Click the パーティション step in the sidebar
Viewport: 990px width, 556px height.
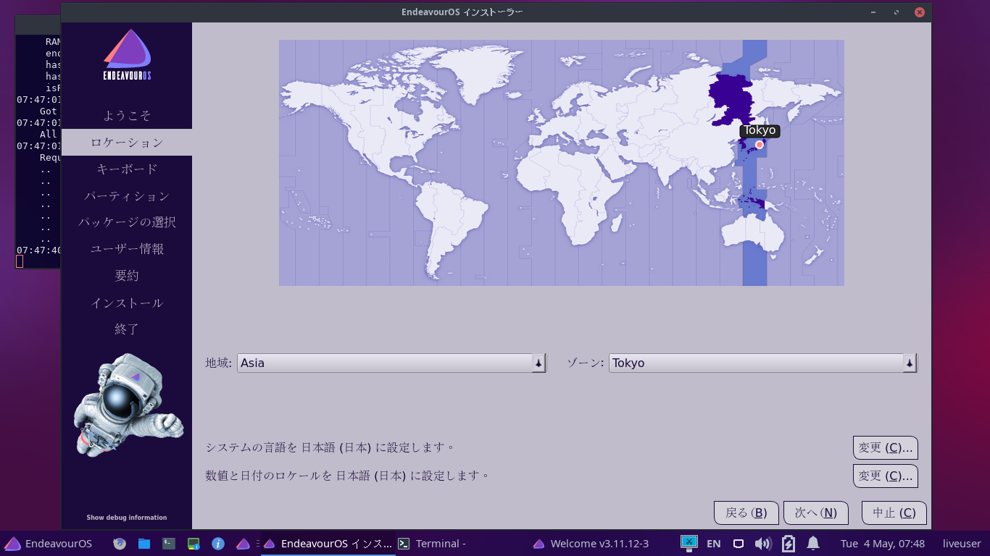click(x=127, y=196)
